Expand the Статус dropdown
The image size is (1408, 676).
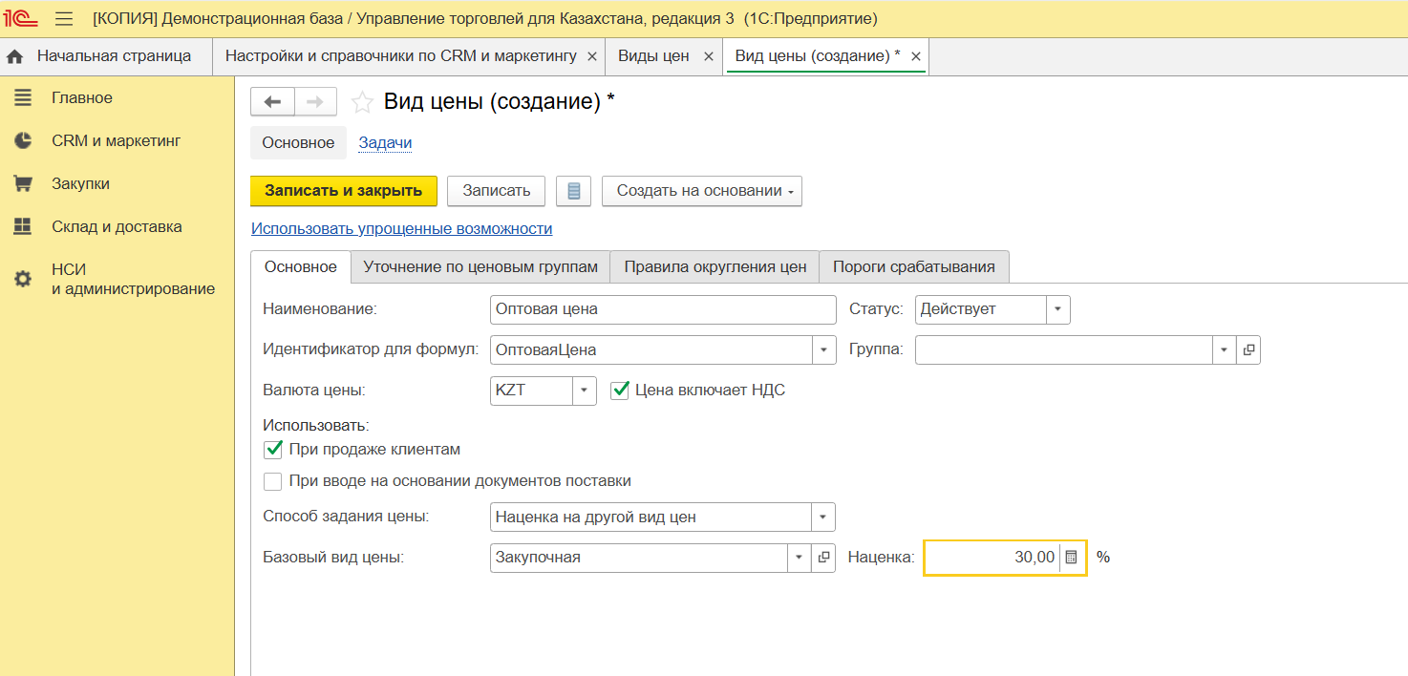pyautogui.click(x=1057, y=309)
